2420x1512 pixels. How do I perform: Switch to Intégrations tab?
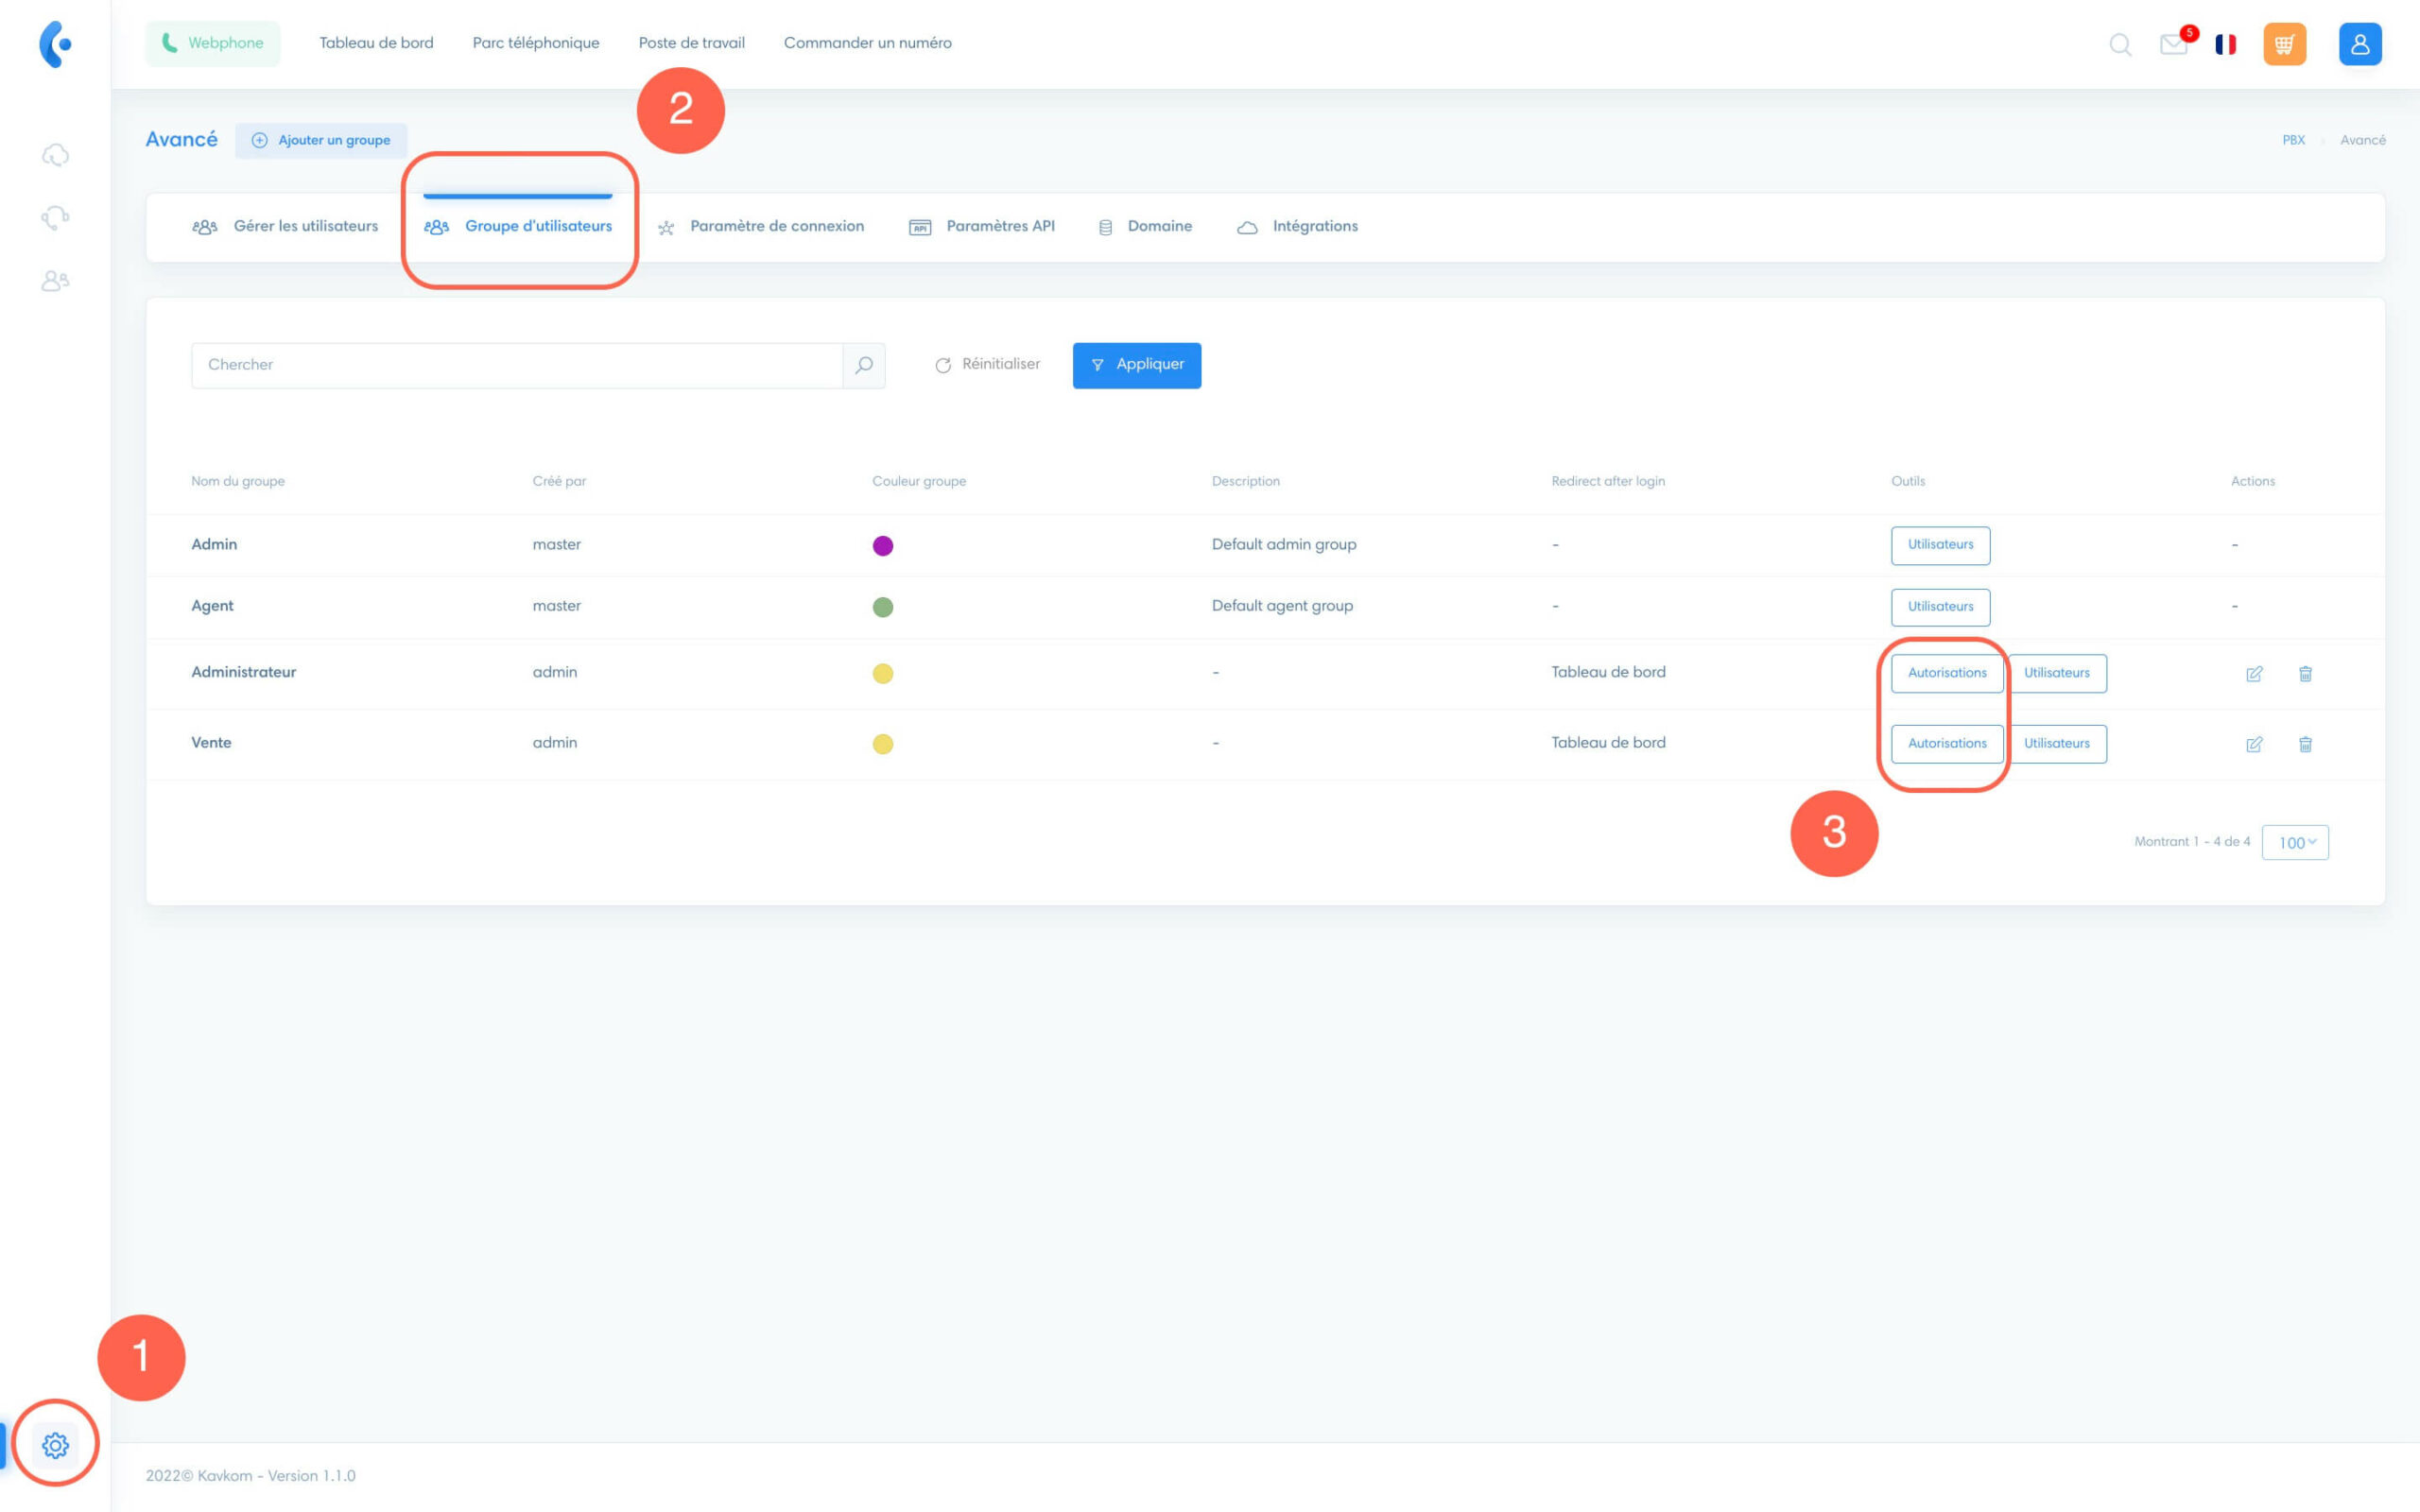coord(1297,226)
